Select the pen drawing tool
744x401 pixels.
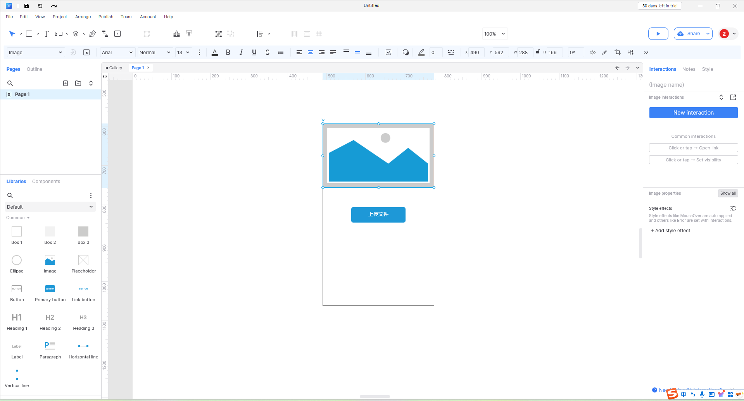pos(92,34)
